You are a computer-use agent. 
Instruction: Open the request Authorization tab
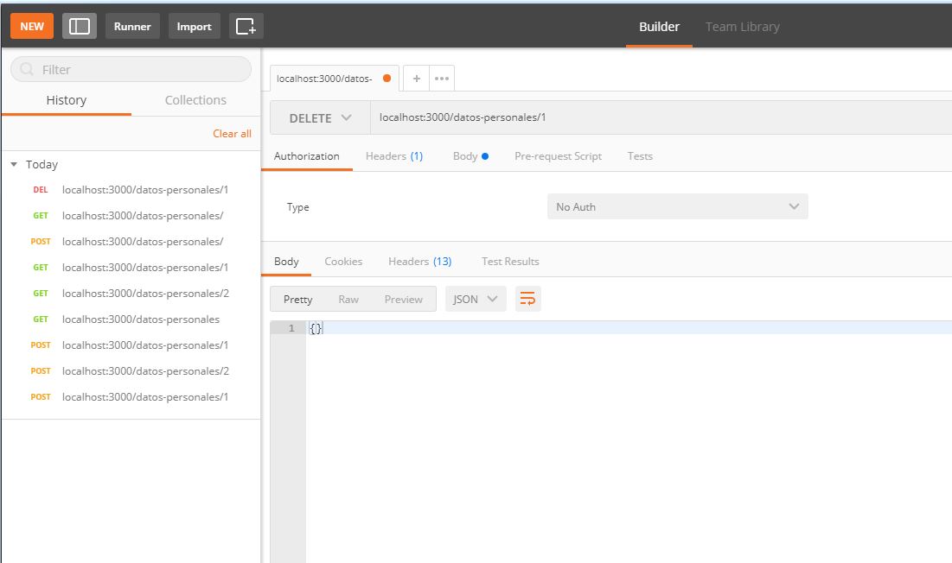(307, 155)
